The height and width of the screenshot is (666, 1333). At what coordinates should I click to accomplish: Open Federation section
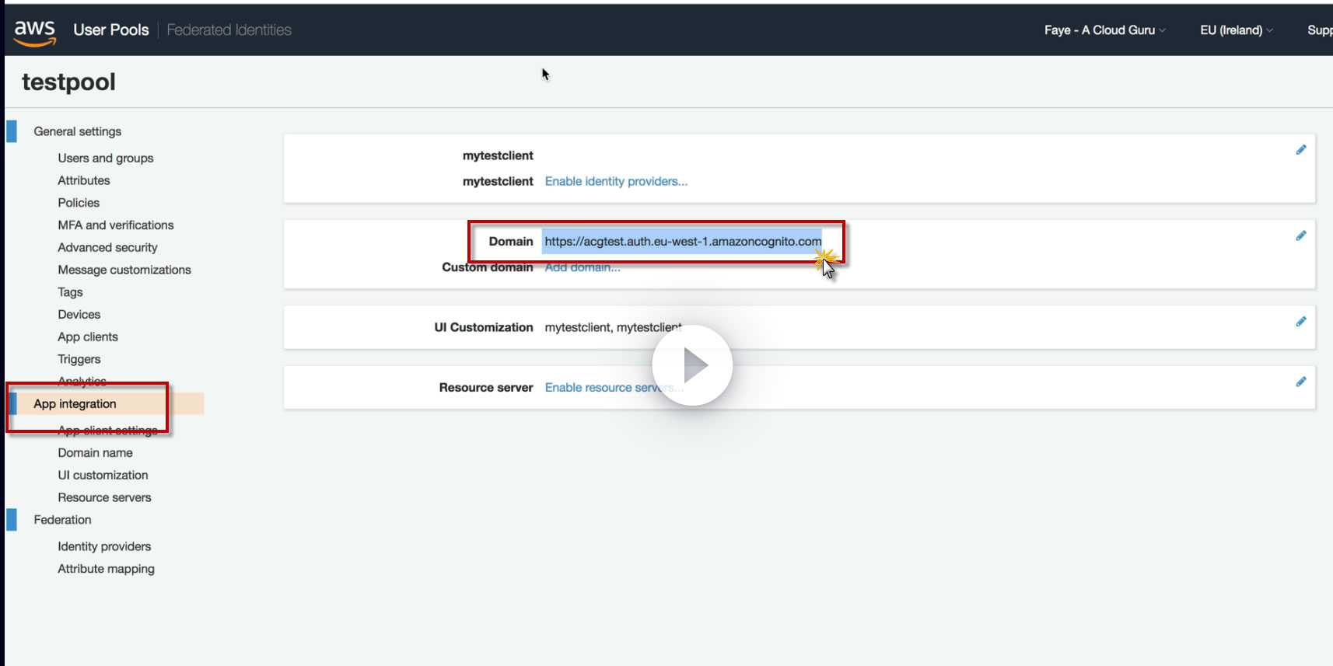(62, 520)
